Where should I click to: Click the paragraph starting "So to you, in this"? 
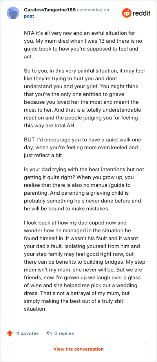click(x=84, y=98)
